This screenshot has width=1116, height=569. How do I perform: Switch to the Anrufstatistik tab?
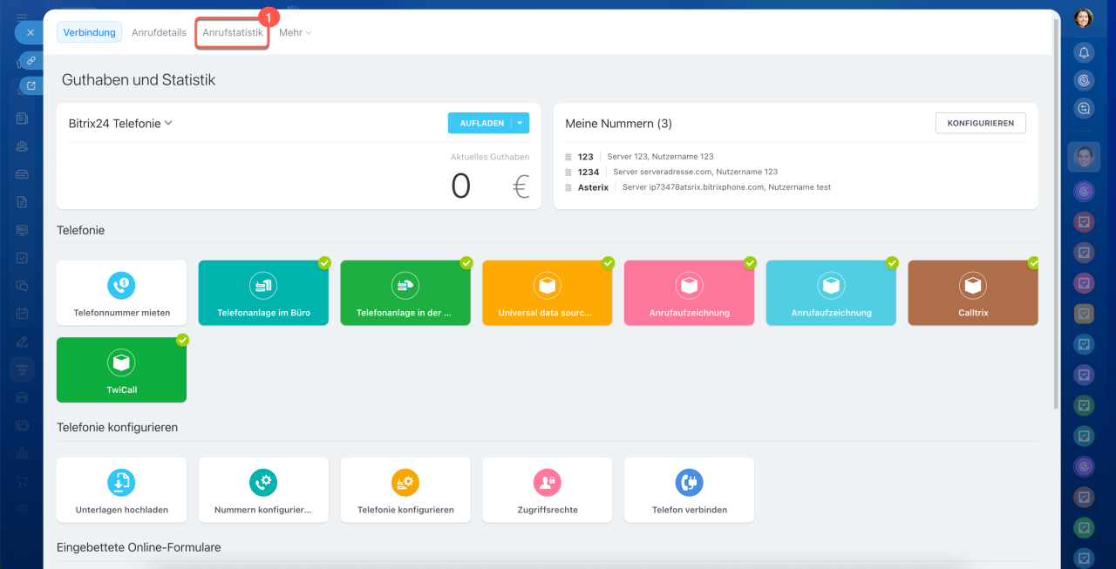pos(232,32)
